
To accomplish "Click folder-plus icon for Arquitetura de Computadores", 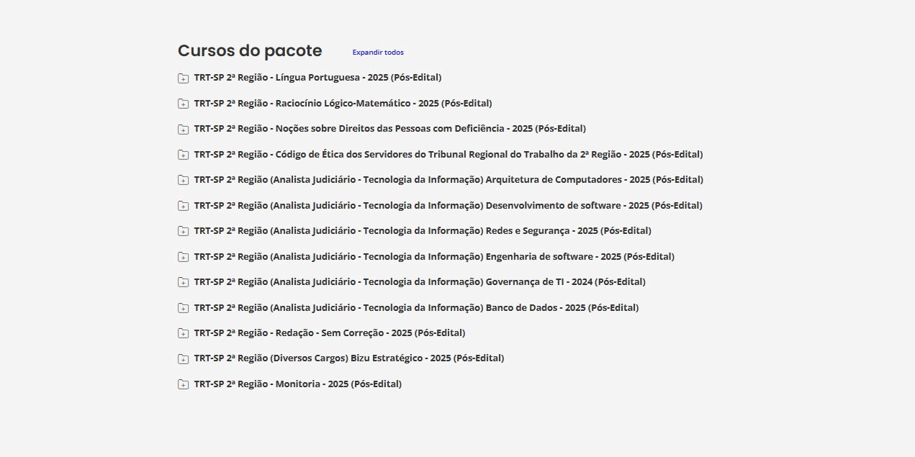I will (183, 181).
